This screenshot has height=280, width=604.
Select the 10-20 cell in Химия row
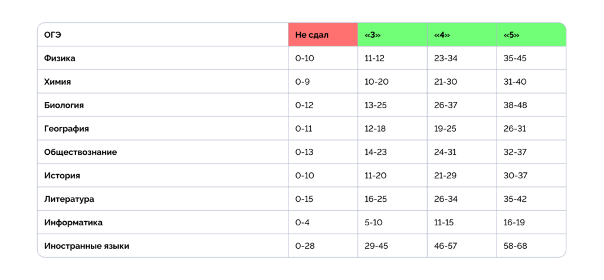click(x=376, y=82)
